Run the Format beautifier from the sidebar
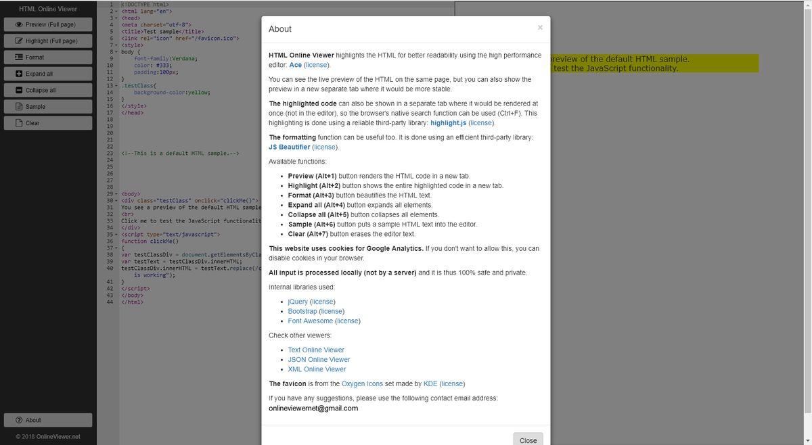 [47, 57]
